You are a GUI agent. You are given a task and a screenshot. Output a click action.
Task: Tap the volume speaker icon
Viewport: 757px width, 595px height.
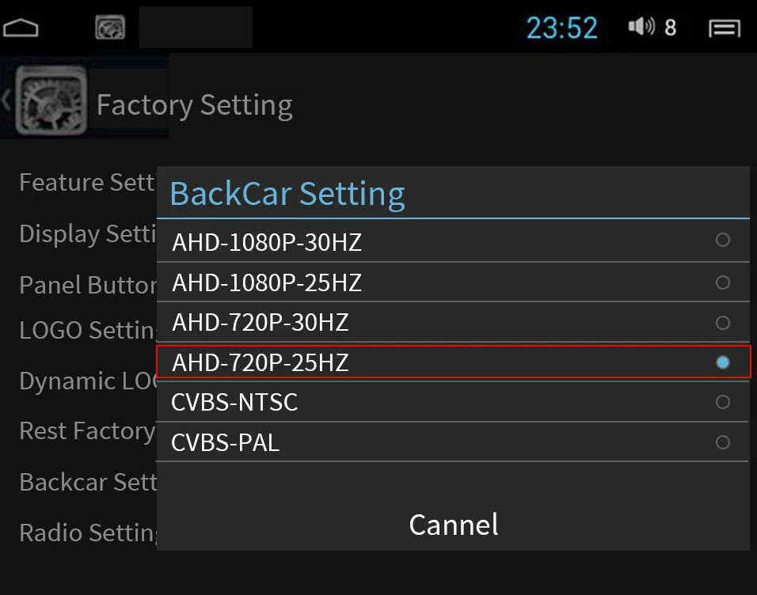641,28
